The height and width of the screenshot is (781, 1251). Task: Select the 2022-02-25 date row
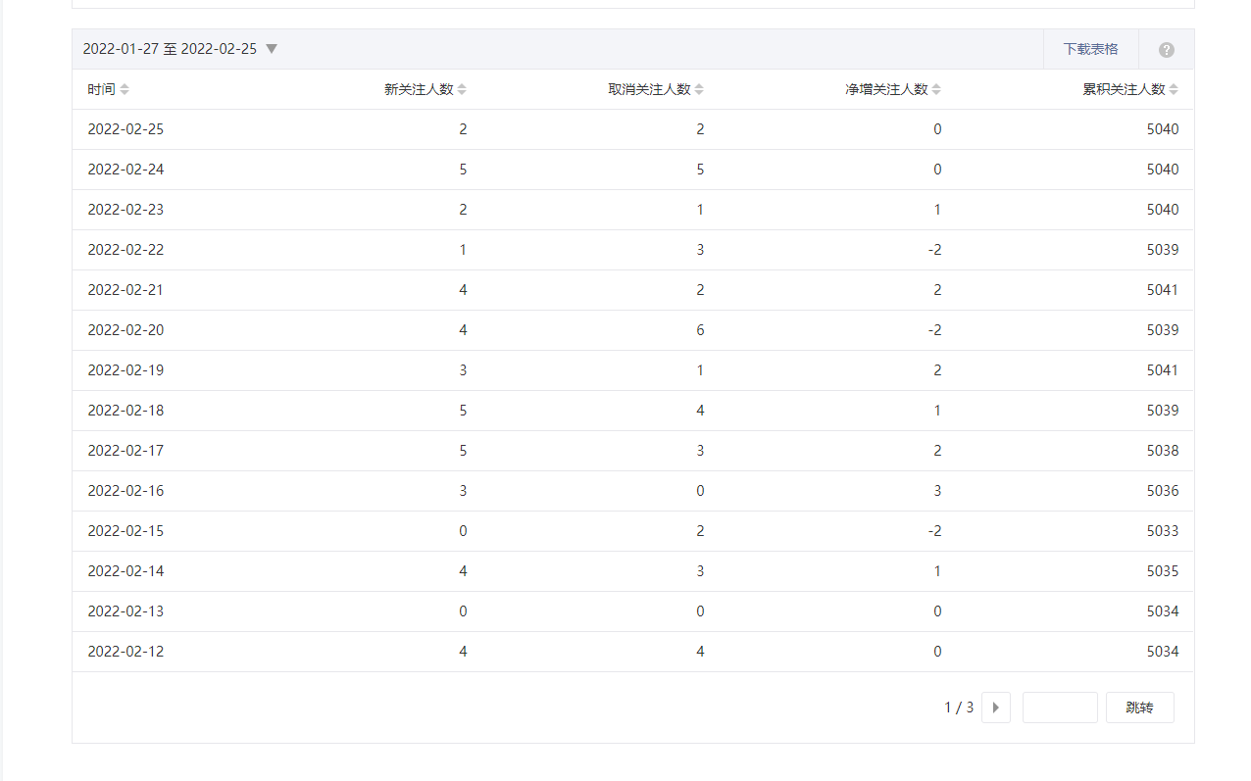[125, 129]
